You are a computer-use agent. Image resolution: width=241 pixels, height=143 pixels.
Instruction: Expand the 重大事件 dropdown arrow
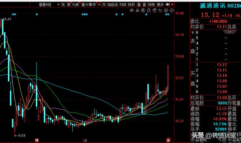pos(99,5)
